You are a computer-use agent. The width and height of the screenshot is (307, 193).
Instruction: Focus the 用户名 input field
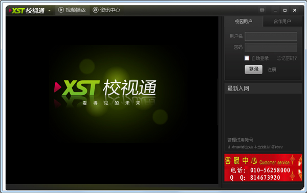pyautogui.click(x=271, y=36)
